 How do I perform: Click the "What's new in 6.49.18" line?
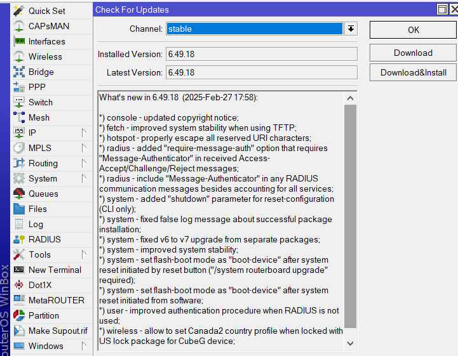178,97
